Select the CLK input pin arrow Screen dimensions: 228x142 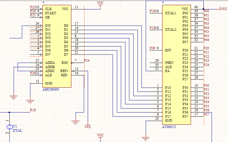[41, 9]
